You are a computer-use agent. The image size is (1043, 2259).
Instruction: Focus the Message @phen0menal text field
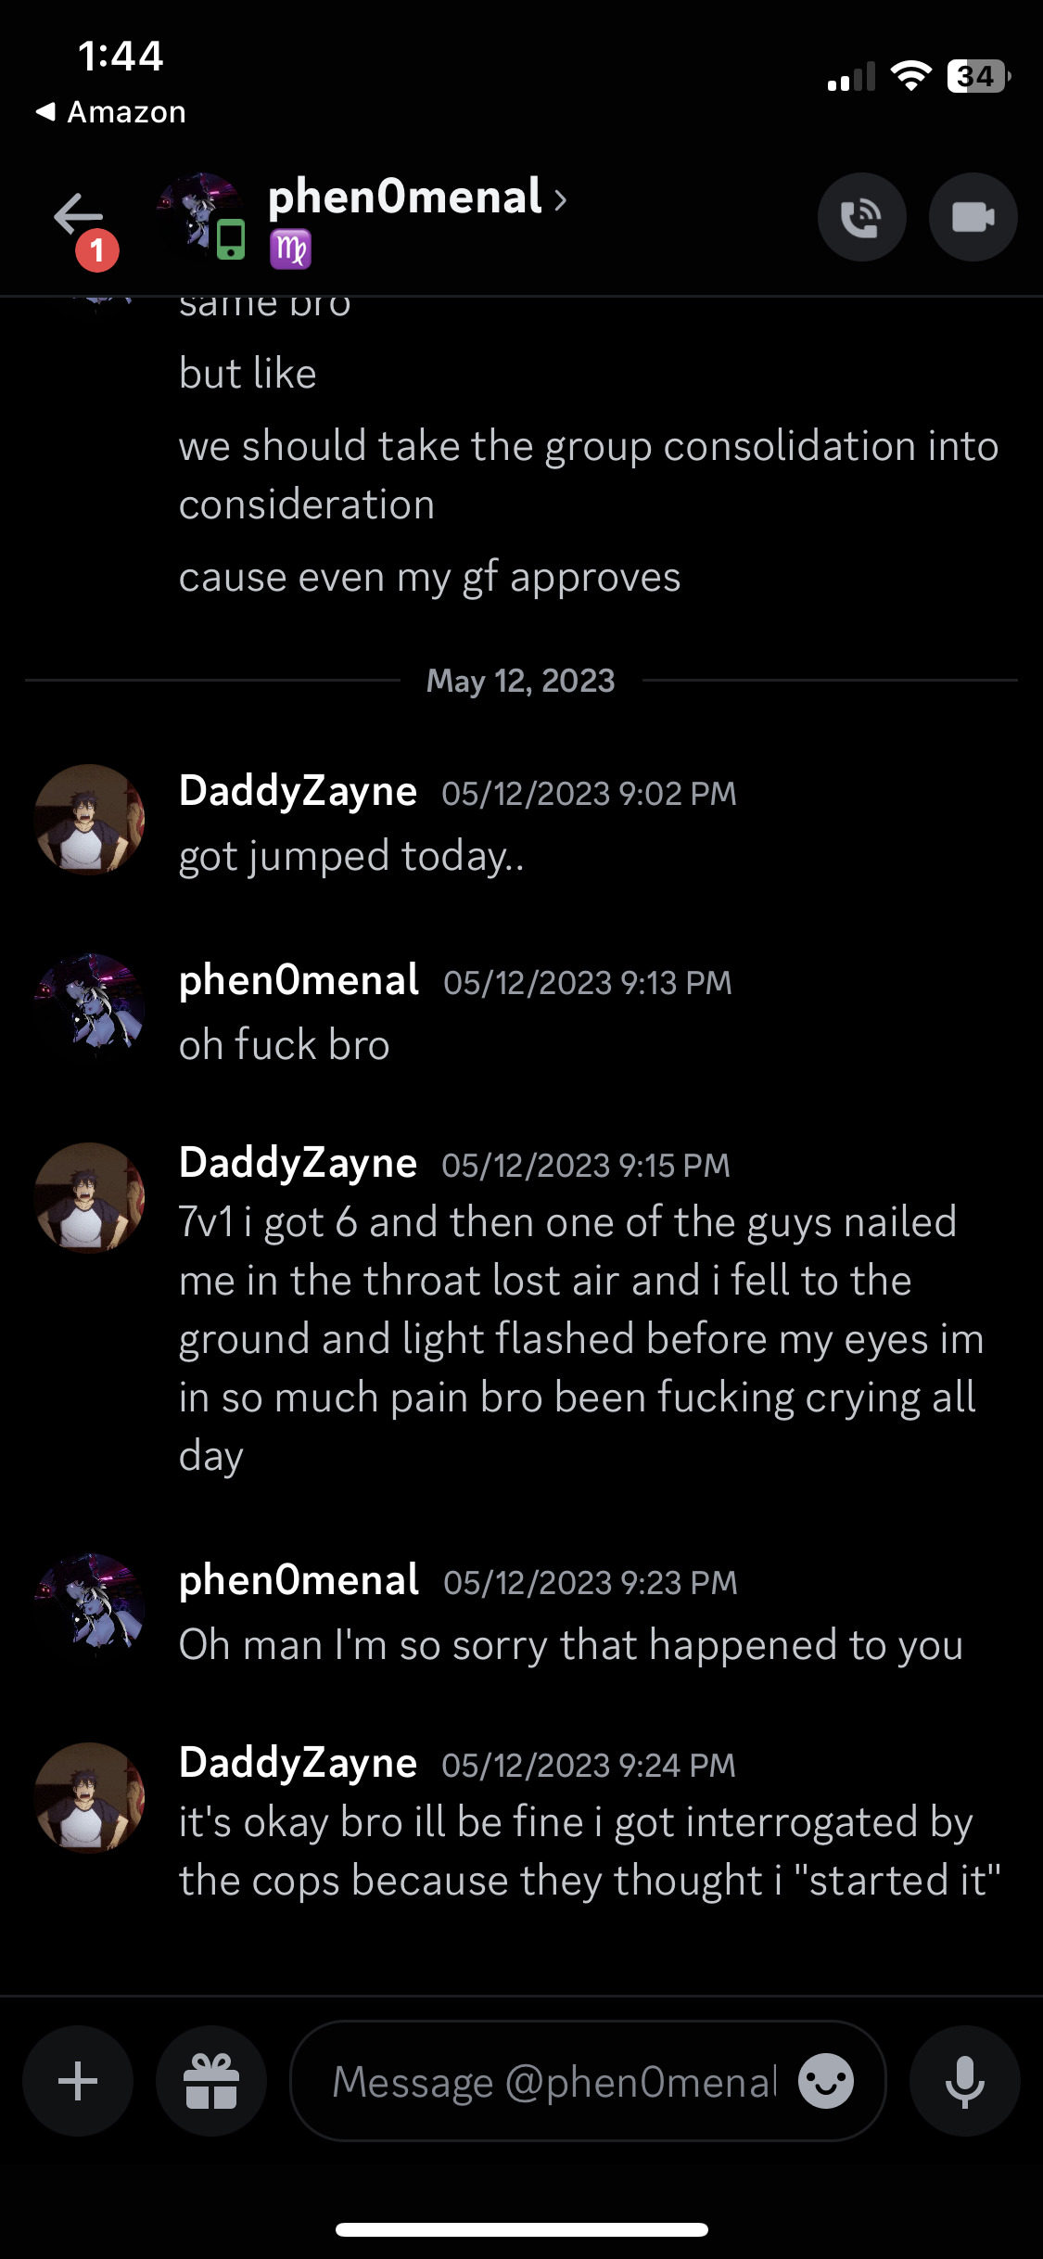tap(553, 2081)
